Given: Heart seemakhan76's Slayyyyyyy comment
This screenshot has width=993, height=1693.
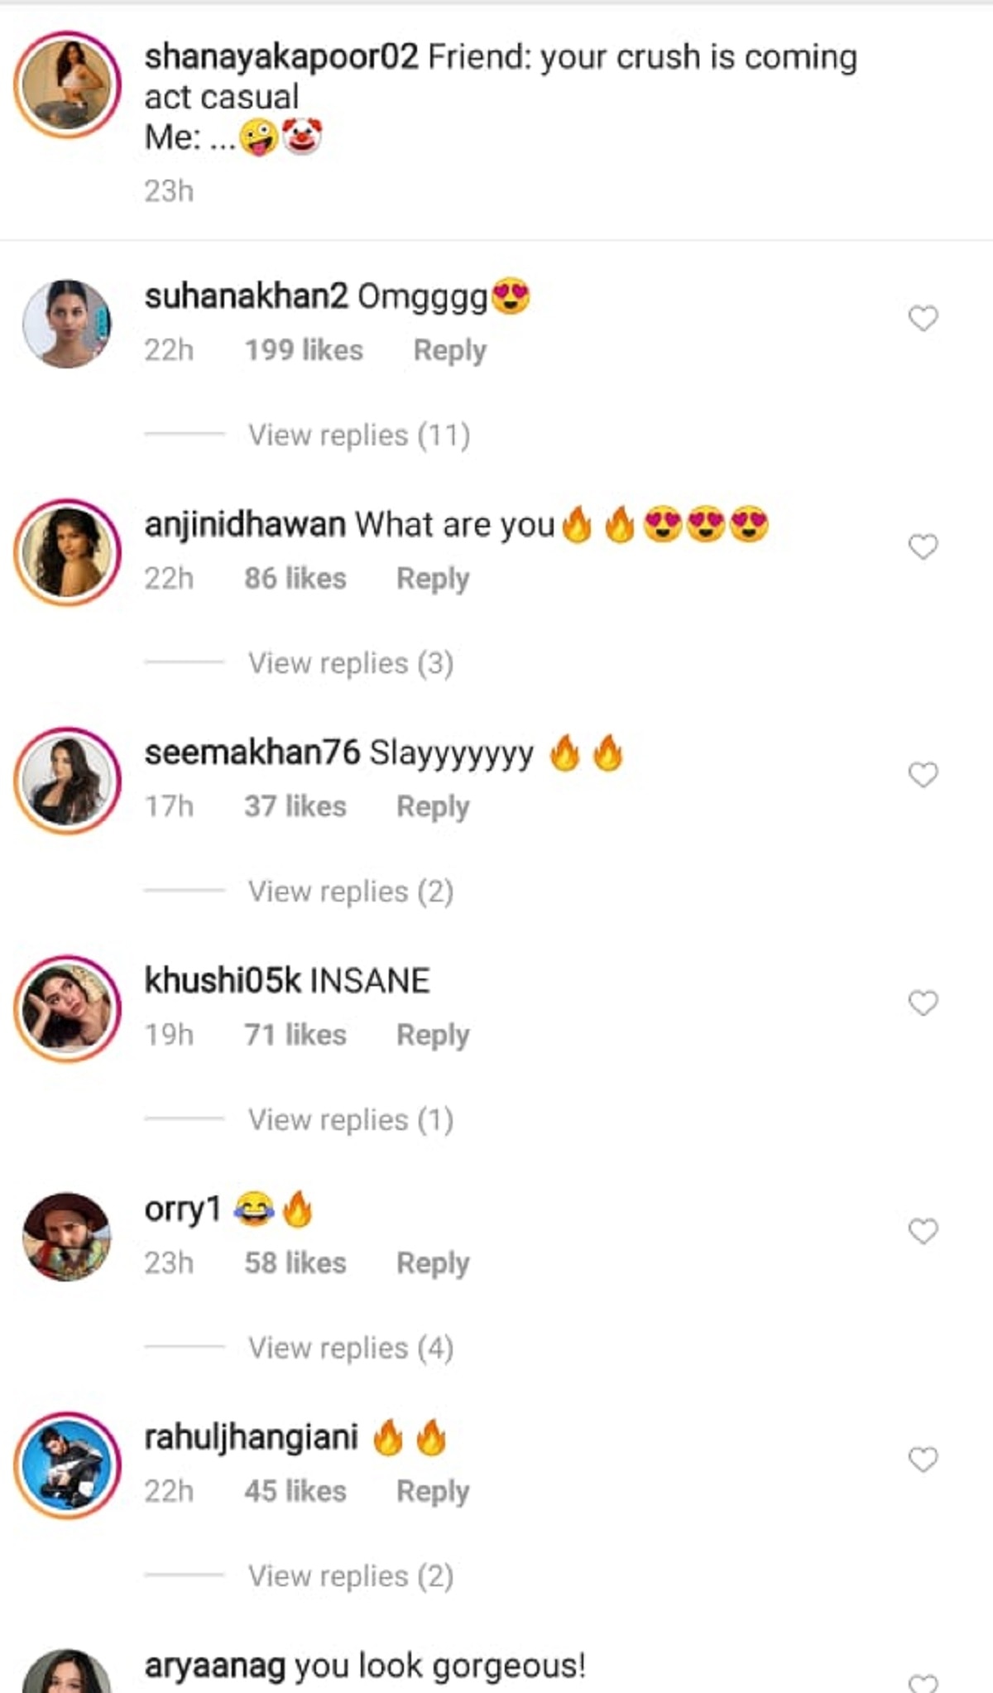Looking at the screenshot, I should [923, 775].
